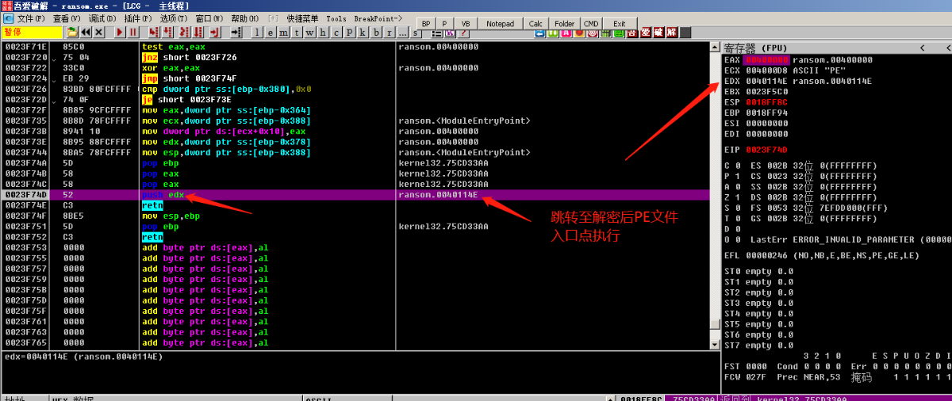Click the Step Into toolbar icon

pyautogui.click(x=153, y=32)
